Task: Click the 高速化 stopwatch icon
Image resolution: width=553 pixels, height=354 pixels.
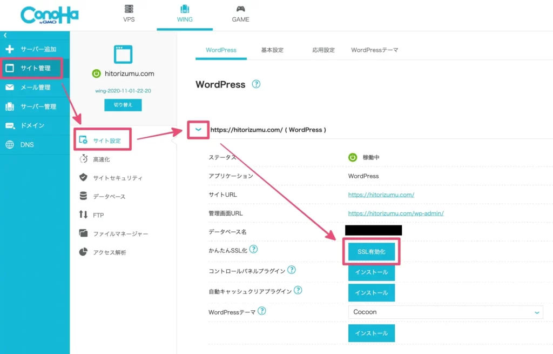Action: (x=84, y=159)
